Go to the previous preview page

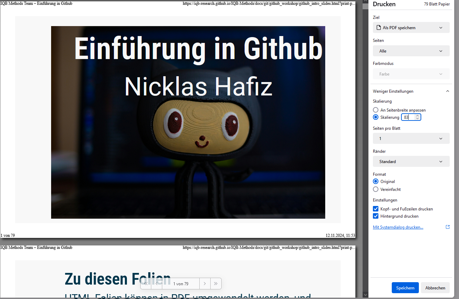(x=157, y=284)
